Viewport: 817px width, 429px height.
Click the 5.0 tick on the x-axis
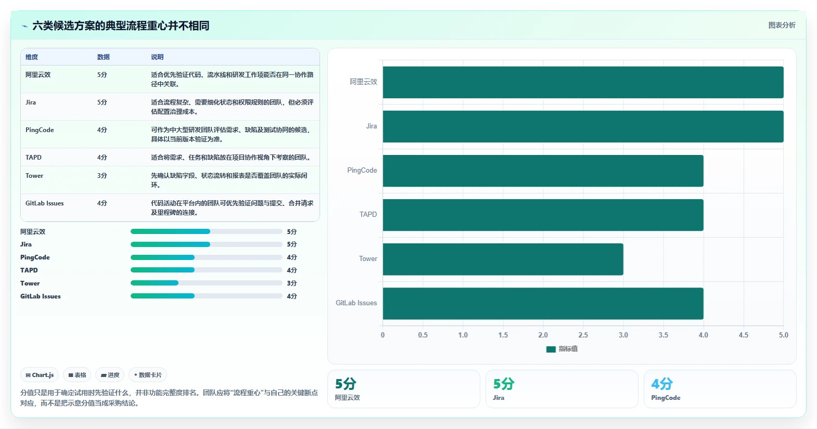tap(783, 335)
